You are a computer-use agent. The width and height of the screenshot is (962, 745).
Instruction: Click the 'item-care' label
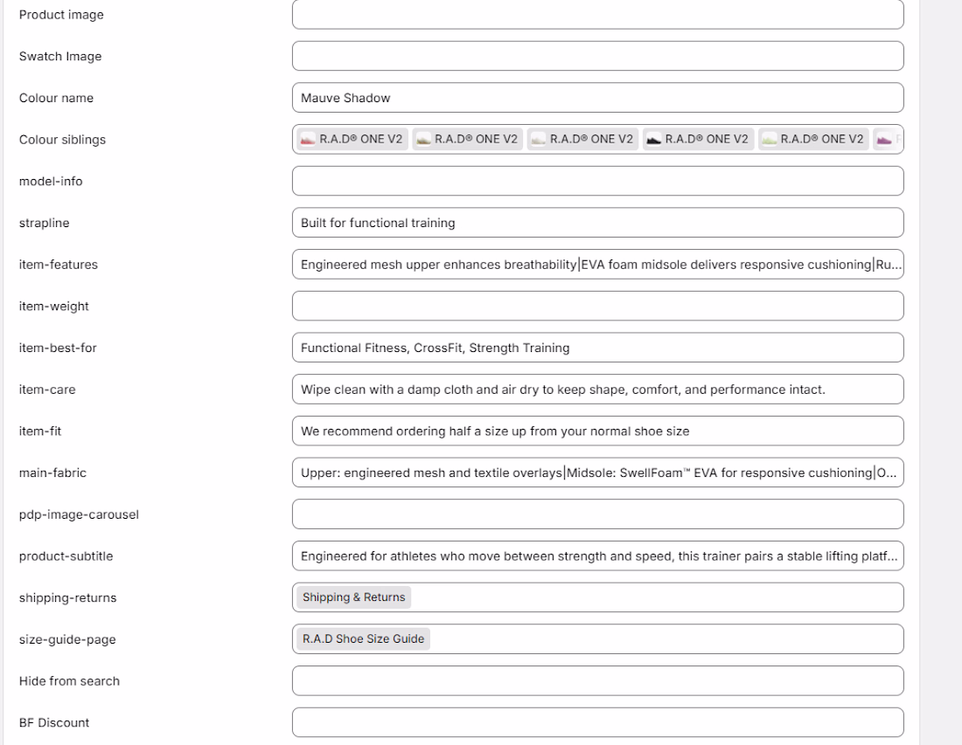pyautogui.click(x=47, y=390)
